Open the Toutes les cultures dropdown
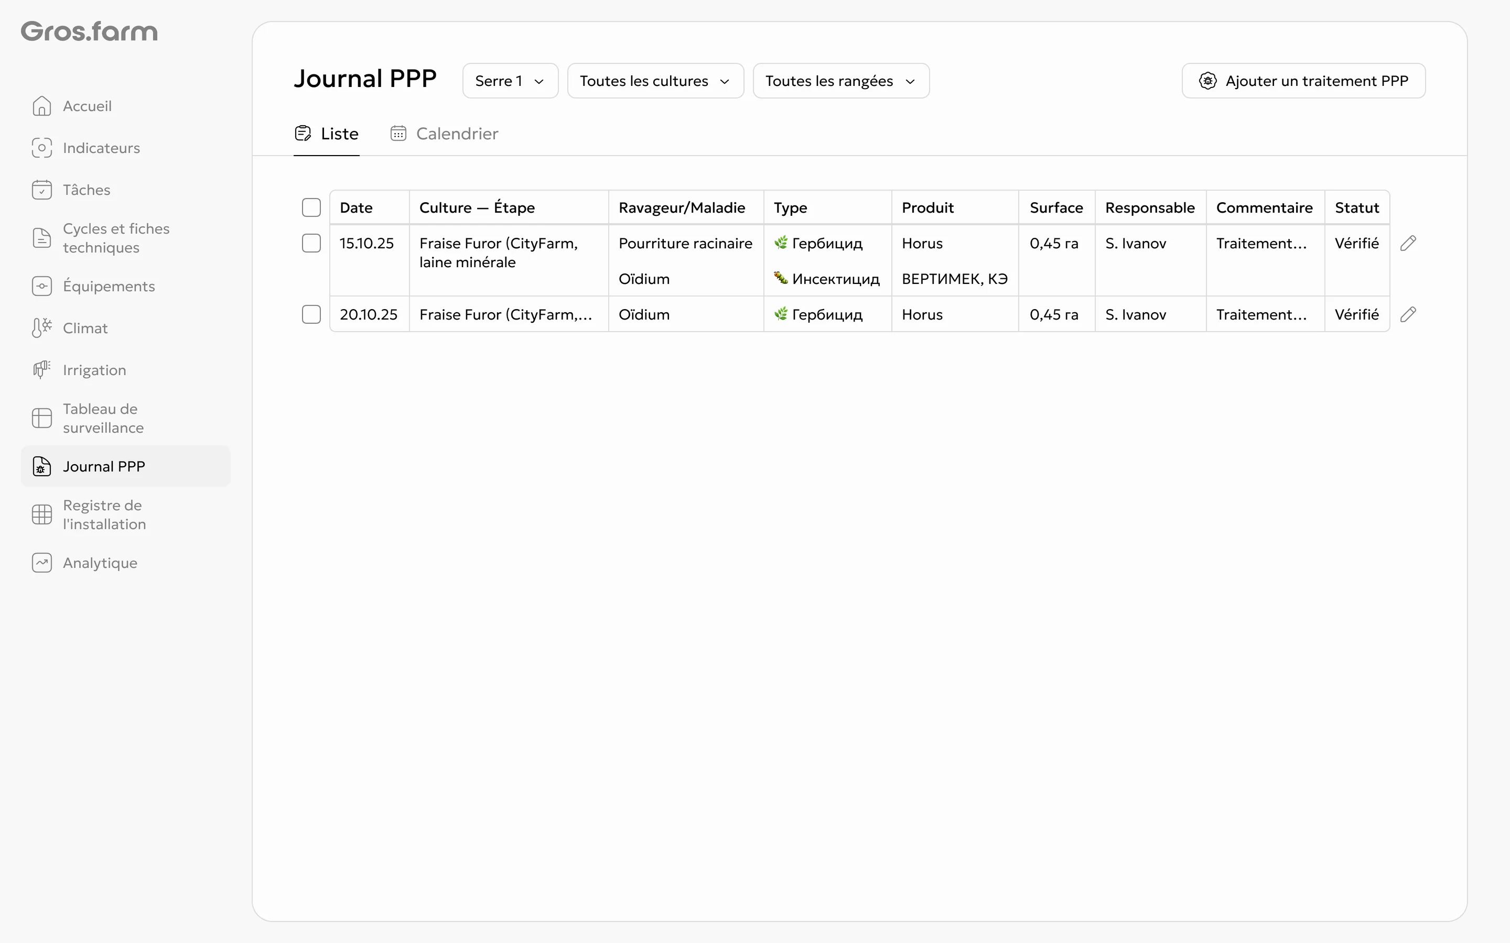The width and height of the screenshot is (1510, 943). [655, 81]
